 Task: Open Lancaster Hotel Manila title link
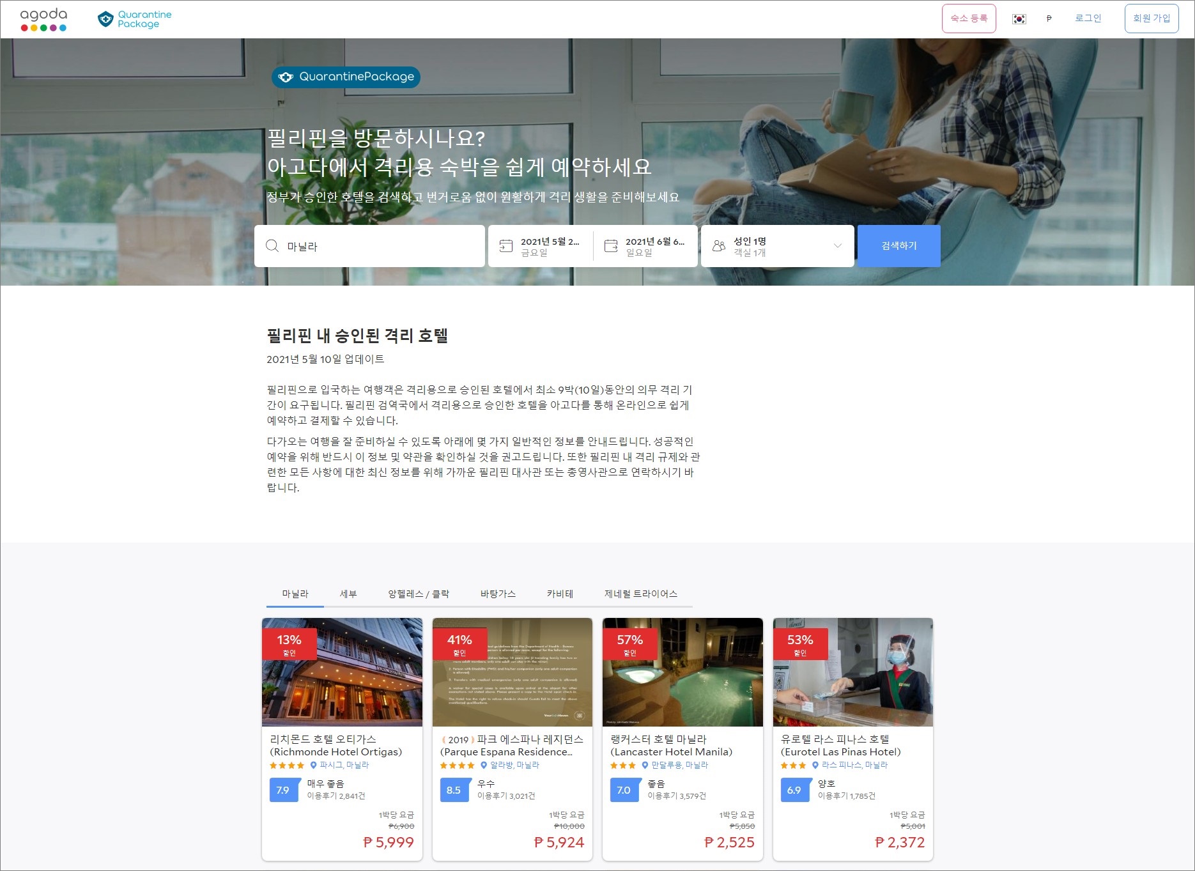[671, 746]
